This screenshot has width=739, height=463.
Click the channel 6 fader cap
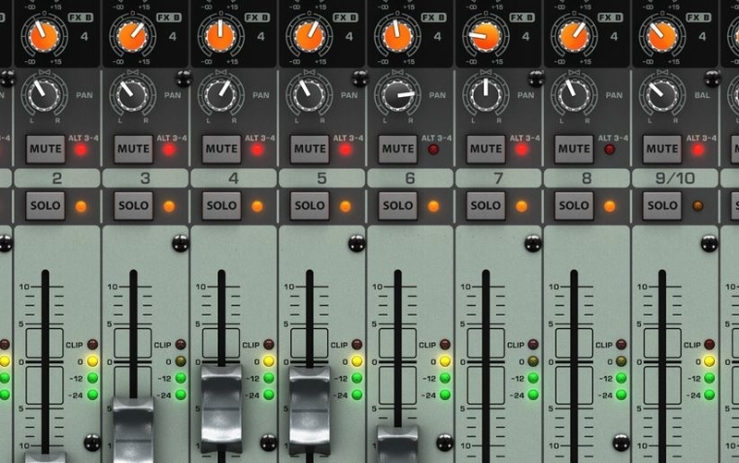coord(398,444)
